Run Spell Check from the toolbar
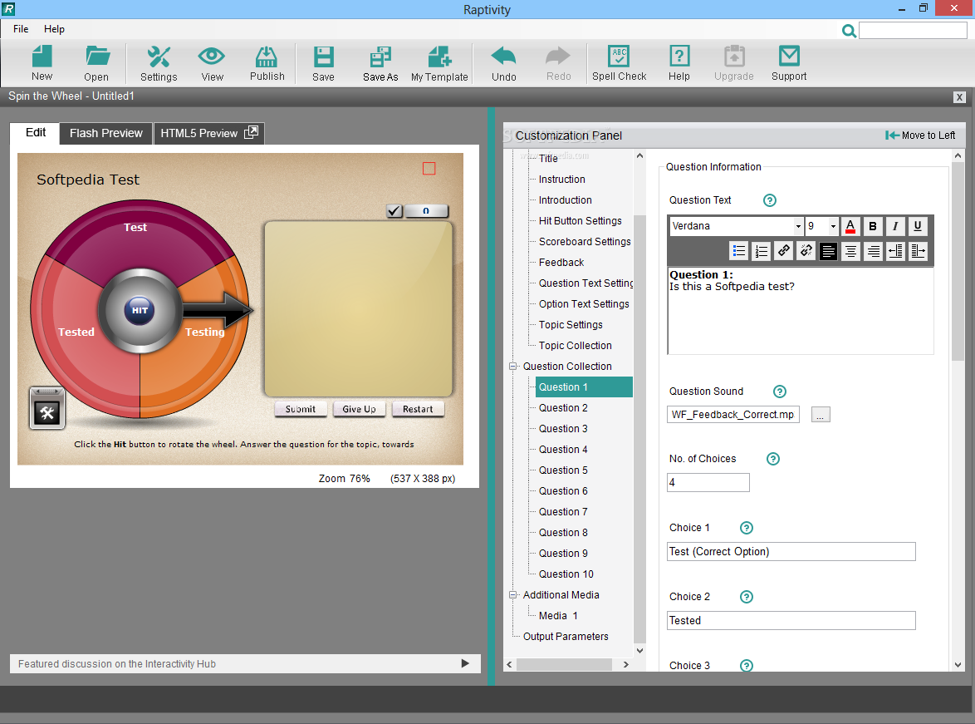The width and height of the screenshot is (975, 724). (619, 63)
